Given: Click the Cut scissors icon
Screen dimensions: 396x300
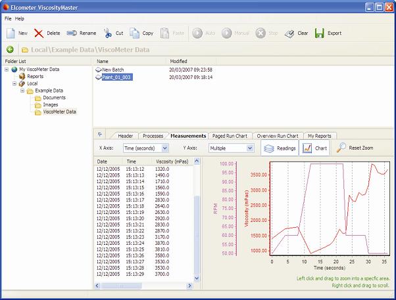Looking at the screenshot, I should (108, 33).
